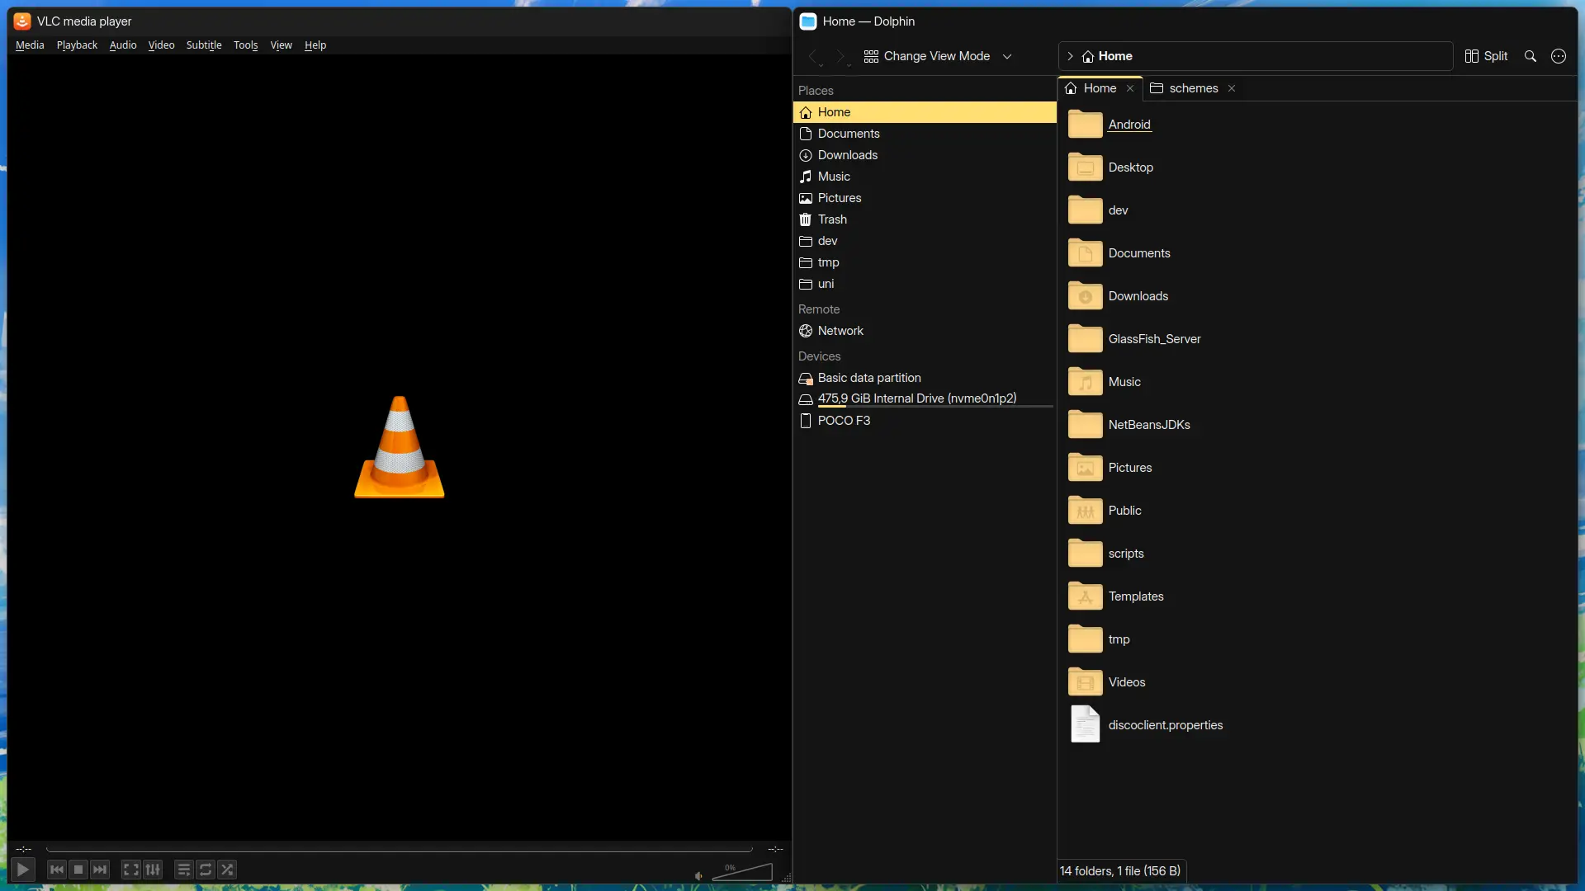1585x891 pixels.
Task: Select the Downloads folder icon in file list
Action: pyautogui.click(x=1085, y=296)
